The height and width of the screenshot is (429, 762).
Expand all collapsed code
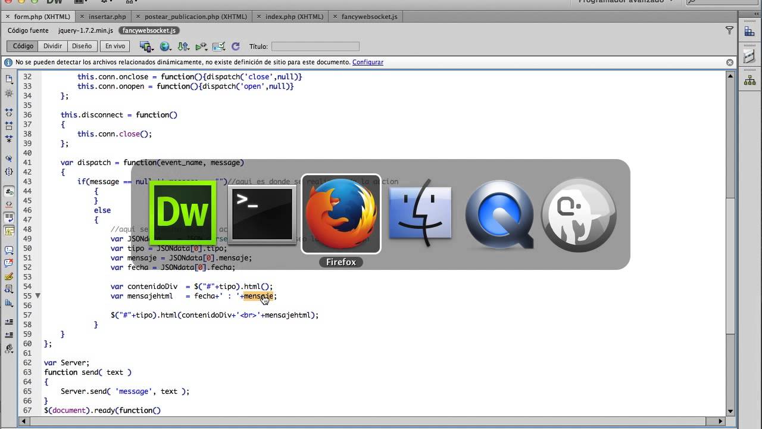click(x=9, y=139)
